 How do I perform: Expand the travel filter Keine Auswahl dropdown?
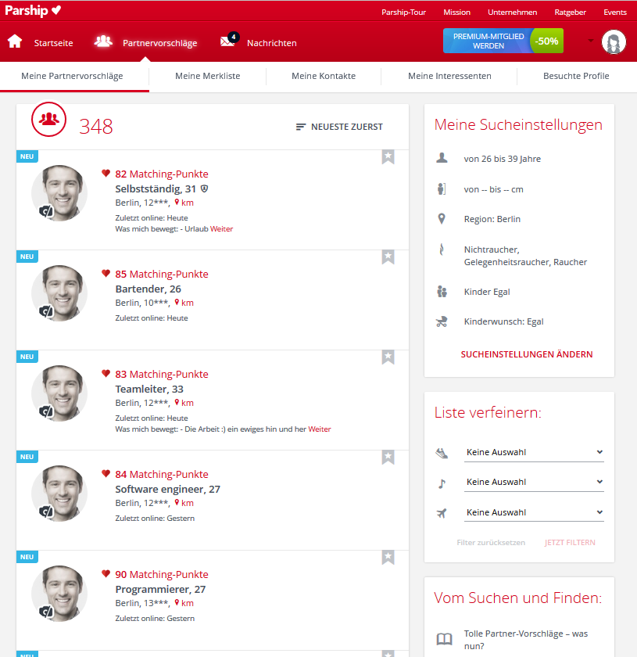534,512
